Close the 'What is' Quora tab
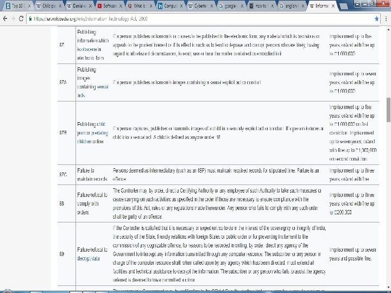 pyautogui.click(x=151, y=6)
